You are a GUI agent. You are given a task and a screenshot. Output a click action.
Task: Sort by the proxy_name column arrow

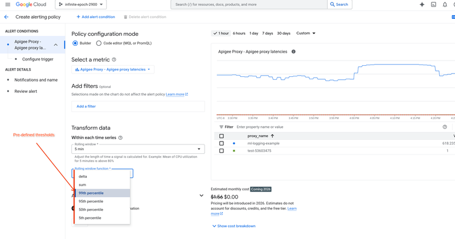click(x=272, y=136)
